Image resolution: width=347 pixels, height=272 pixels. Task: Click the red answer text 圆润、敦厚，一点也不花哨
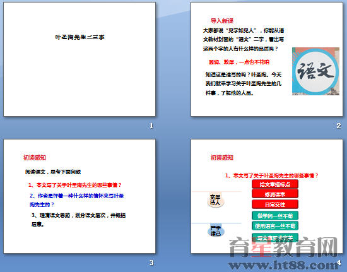click(x=238, y=62)
